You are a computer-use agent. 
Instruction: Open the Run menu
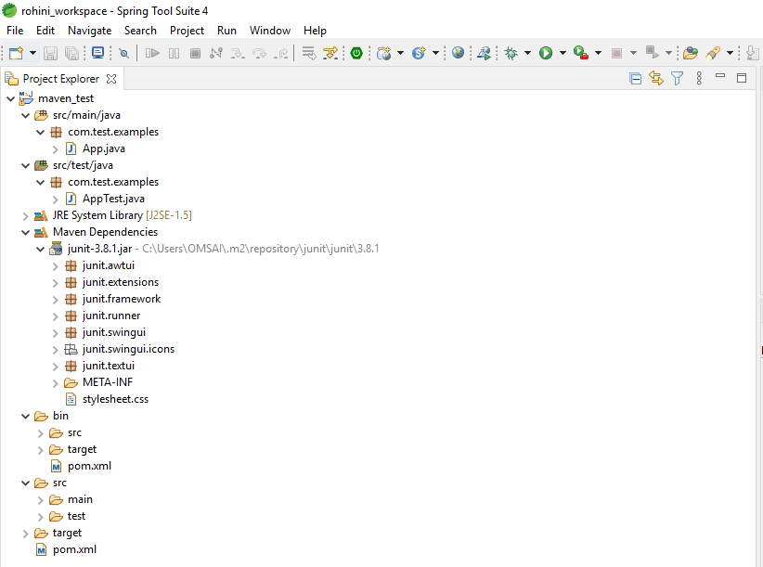coord(226,30)
